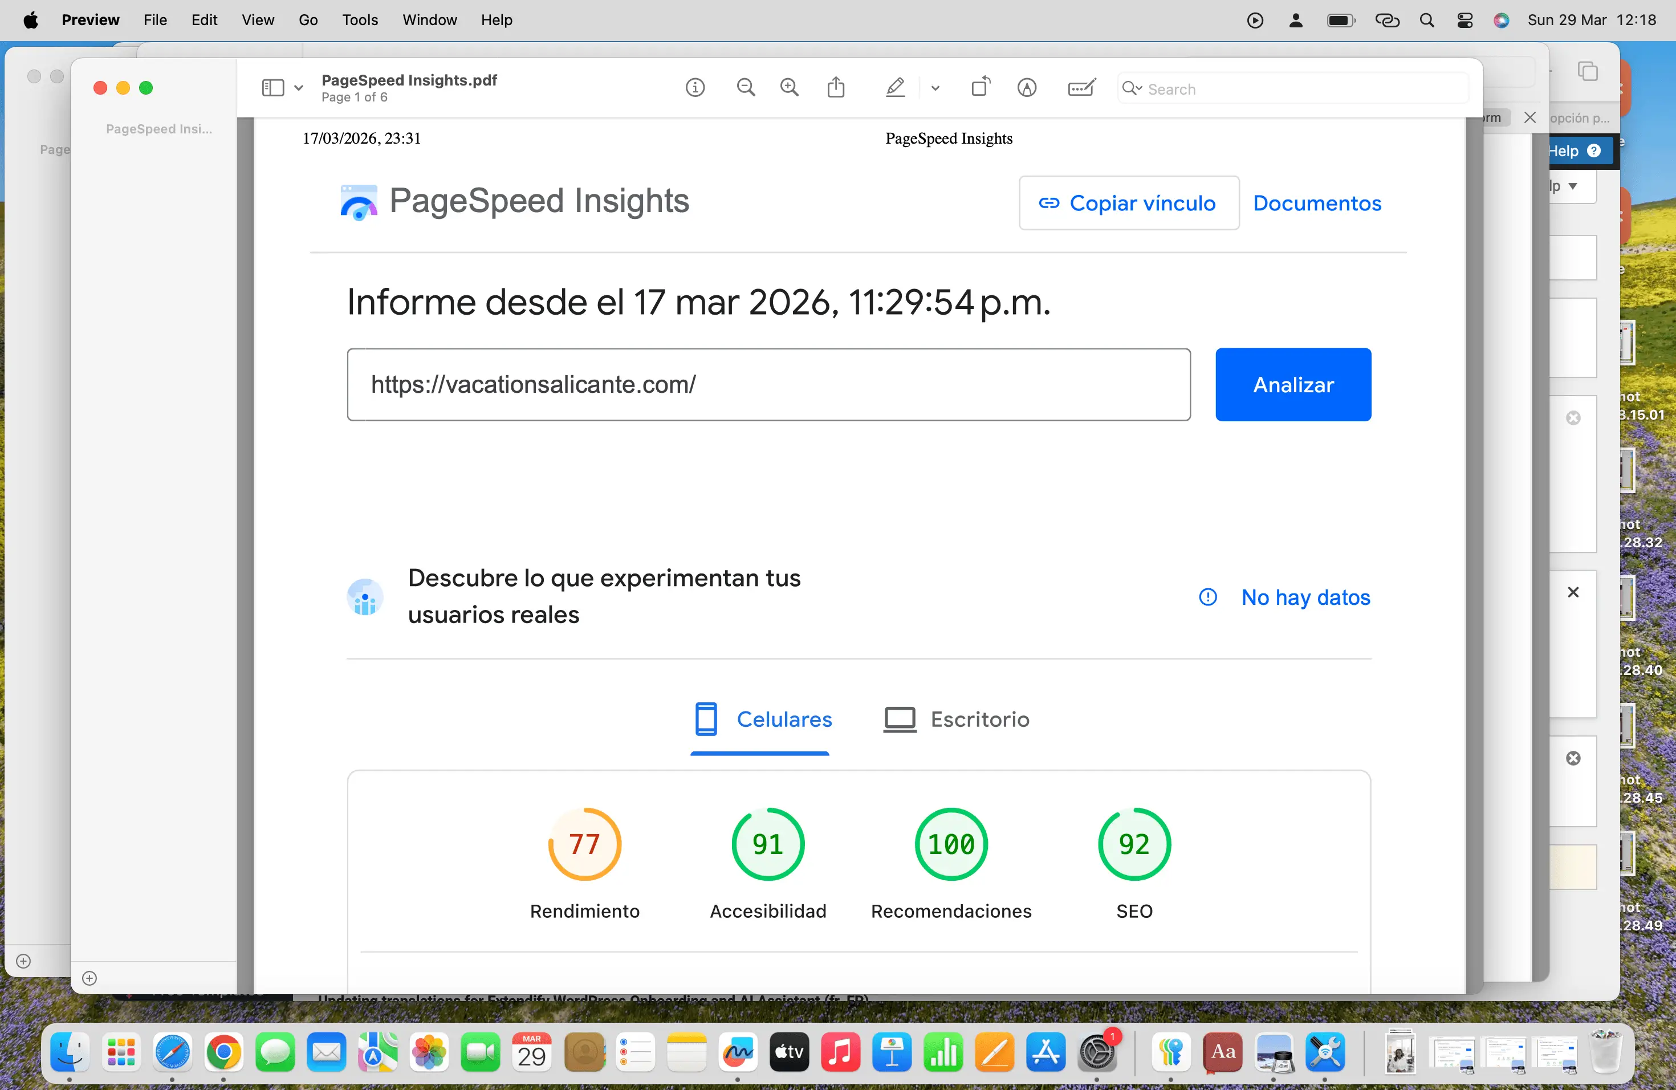Switch to the Escritorio tab
This screenshot has height=1090, width=1676.
(x=957, y=719)
